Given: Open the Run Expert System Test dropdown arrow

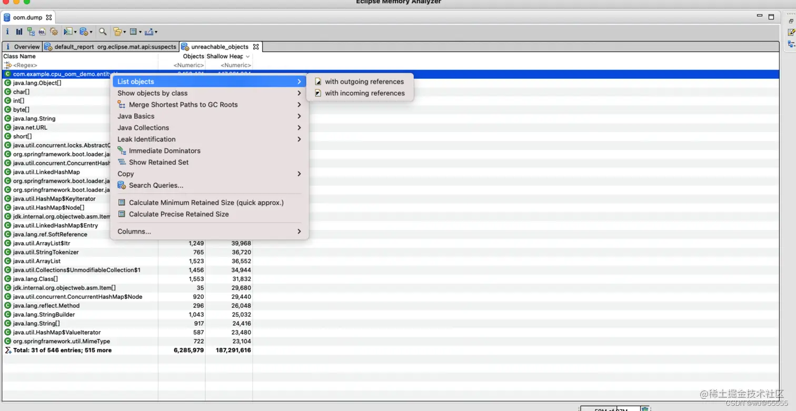Looking at the screenshot, I should tap(75, 32).
